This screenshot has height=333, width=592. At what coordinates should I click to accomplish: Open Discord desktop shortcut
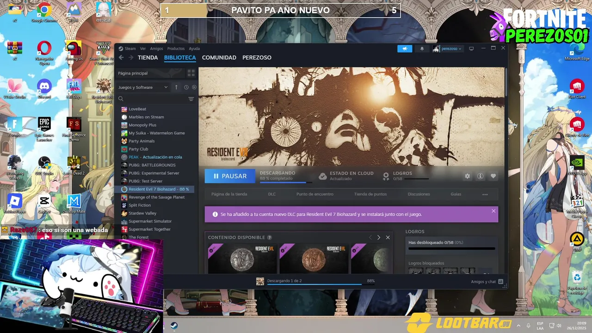[44, 89]
